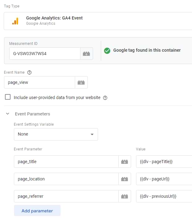Open variable picker beside page_referrer parameter

pyautogui.click(x=124, y=196)
